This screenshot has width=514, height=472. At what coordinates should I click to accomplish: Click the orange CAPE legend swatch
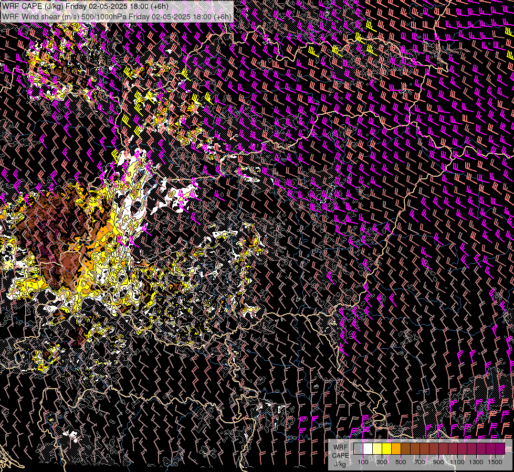(x=396, y=449)
